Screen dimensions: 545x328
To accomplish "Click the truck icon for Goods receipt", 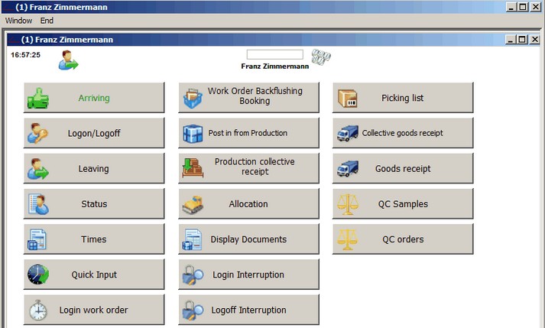I will tap(346, 169).
